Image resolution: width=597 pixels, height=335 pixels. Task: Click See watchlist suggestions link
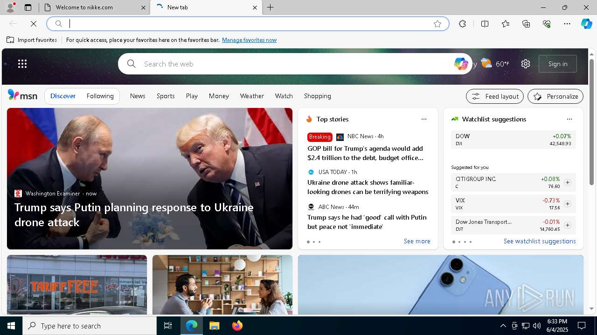click(540, 241)
